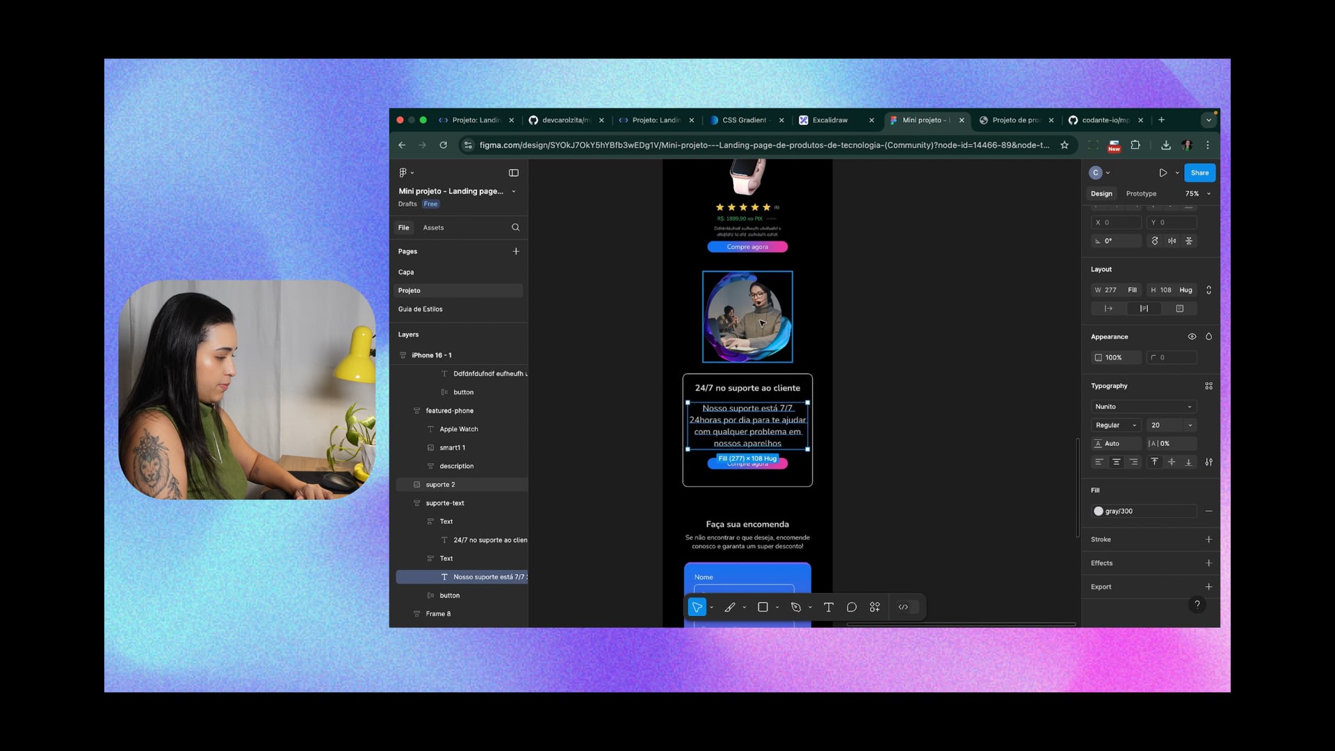
Task: Search layers with magnifier icon
Action: pos(515,227)
